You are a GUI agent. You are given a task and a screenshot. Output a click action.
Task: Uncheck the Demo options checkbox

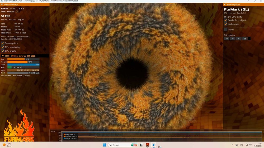[3, 43]
